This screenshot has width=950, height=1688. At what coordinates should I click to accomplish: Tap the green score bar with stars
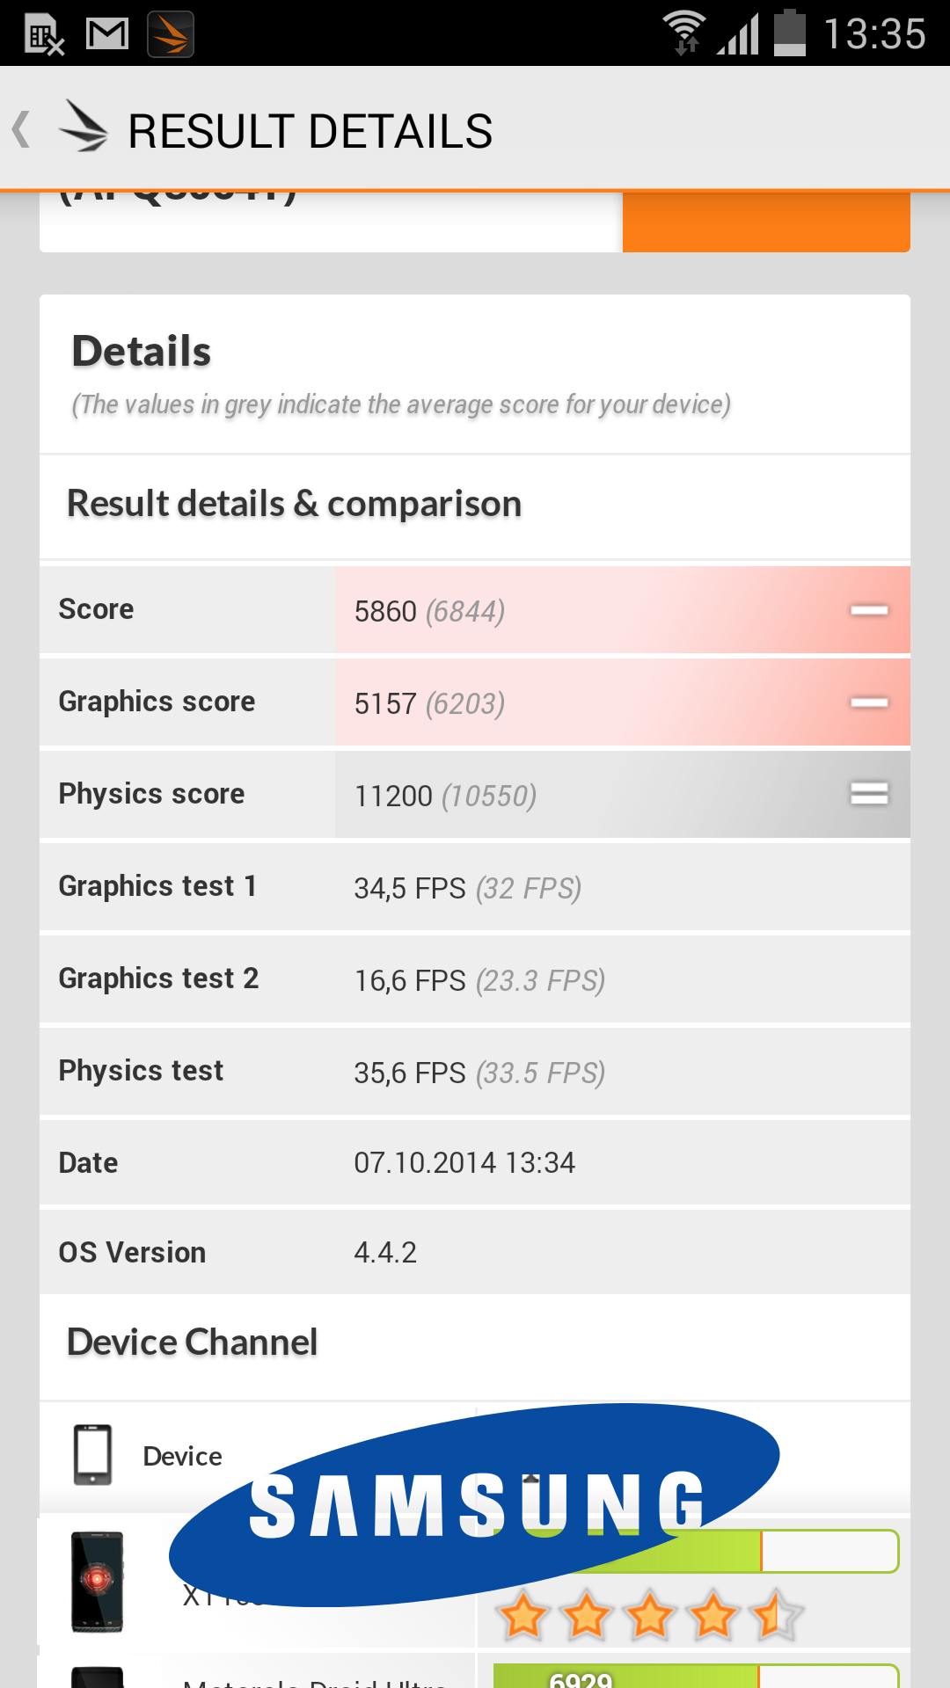coord(695,1552)
